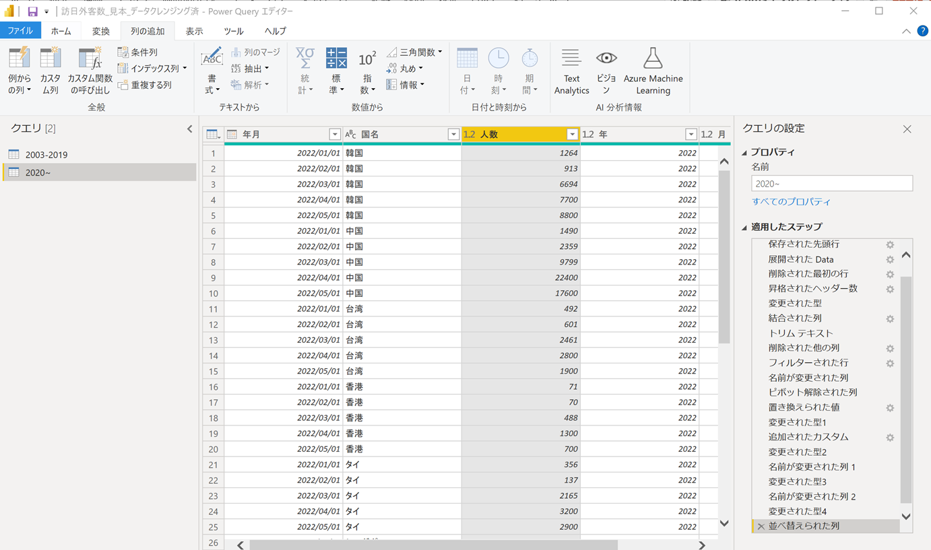Collapse the Applied Steps (適用したステップ) section
931x550 pixels.
pyautogui.click(x=744, y=228)
